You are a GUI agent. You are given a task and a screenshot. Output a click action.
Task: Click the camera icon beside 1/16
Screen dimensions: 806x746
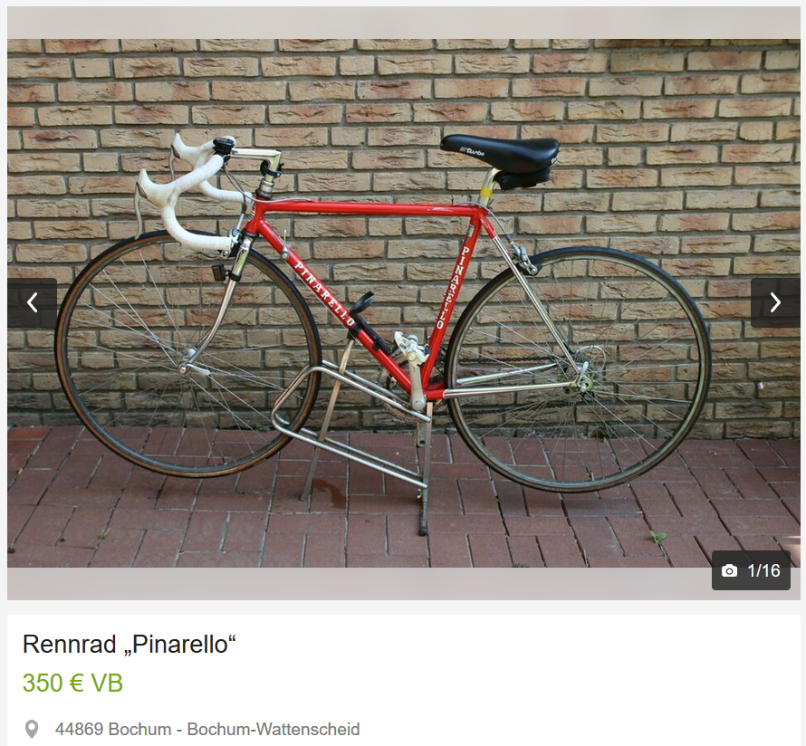click(729, 570)
